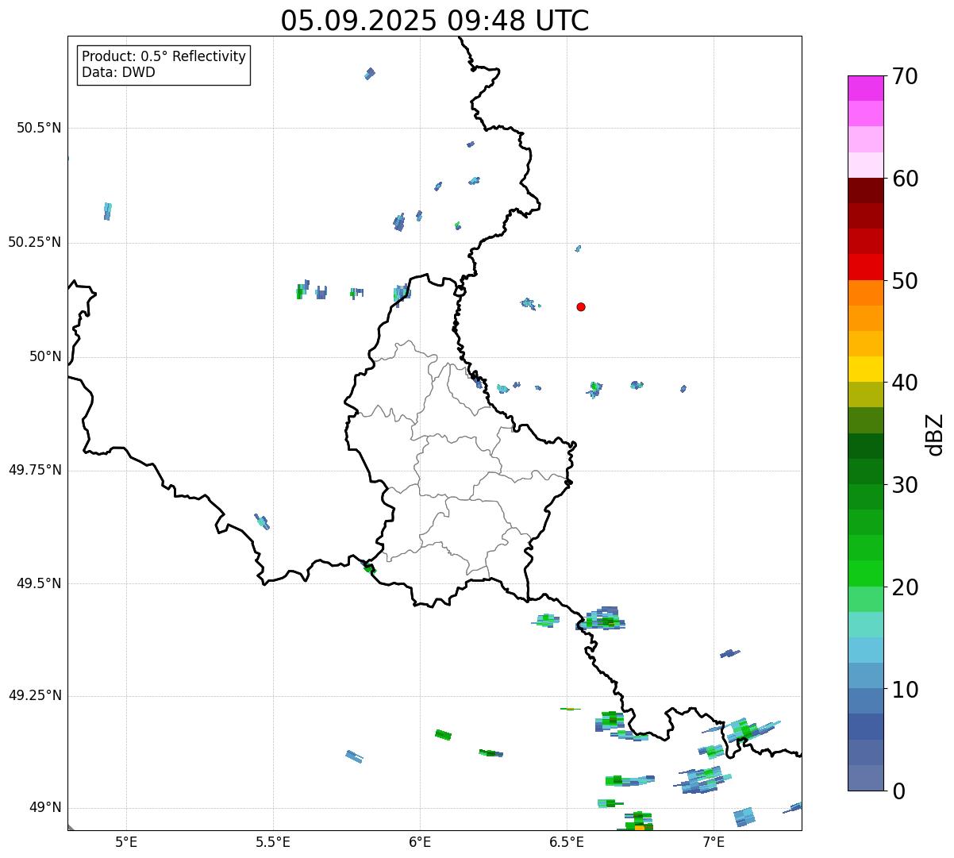
Task: Click the Product 0.5° Reflectivity info box
Action: click(163, 65)
